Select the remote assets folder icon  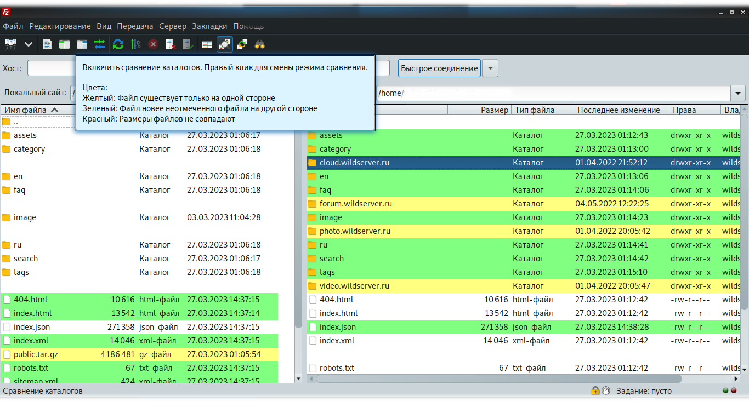pos(313,135)
